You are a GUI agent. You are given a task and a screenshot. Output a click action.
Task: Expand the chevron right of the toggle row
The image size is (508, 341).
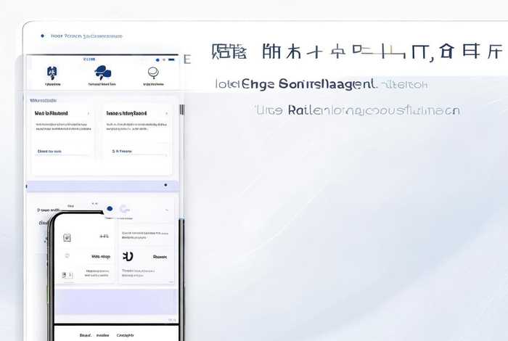(168, 209)
